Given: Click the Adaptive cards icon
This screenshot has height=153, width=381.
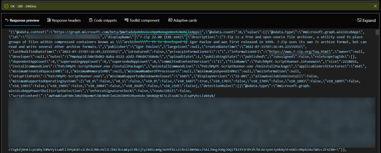Looking at the screenshot, I should [x=170, y=20].
